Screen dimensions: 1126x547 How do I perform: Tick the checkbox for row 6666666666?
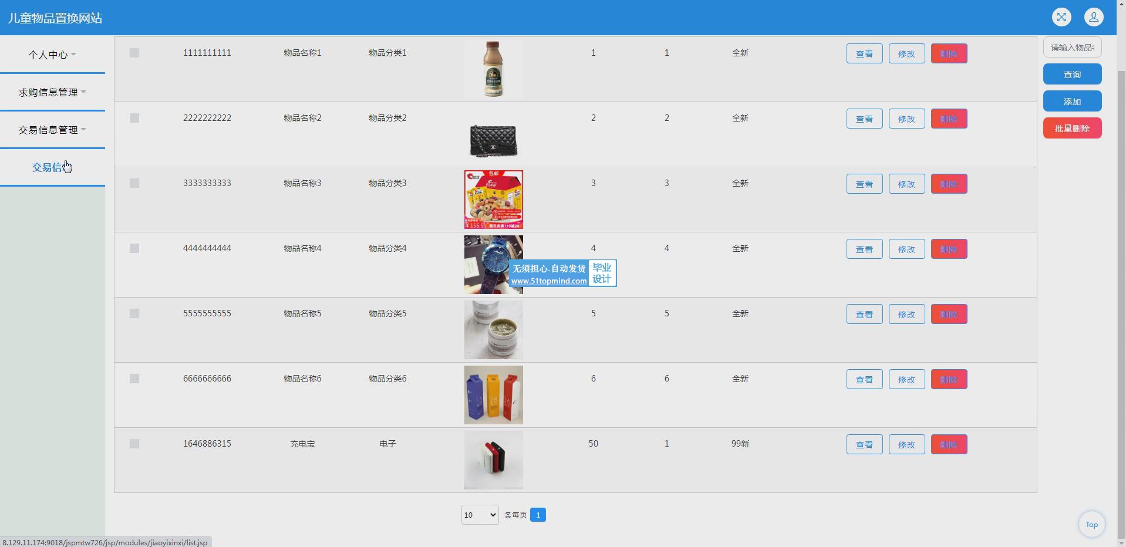tap(134, 379)
